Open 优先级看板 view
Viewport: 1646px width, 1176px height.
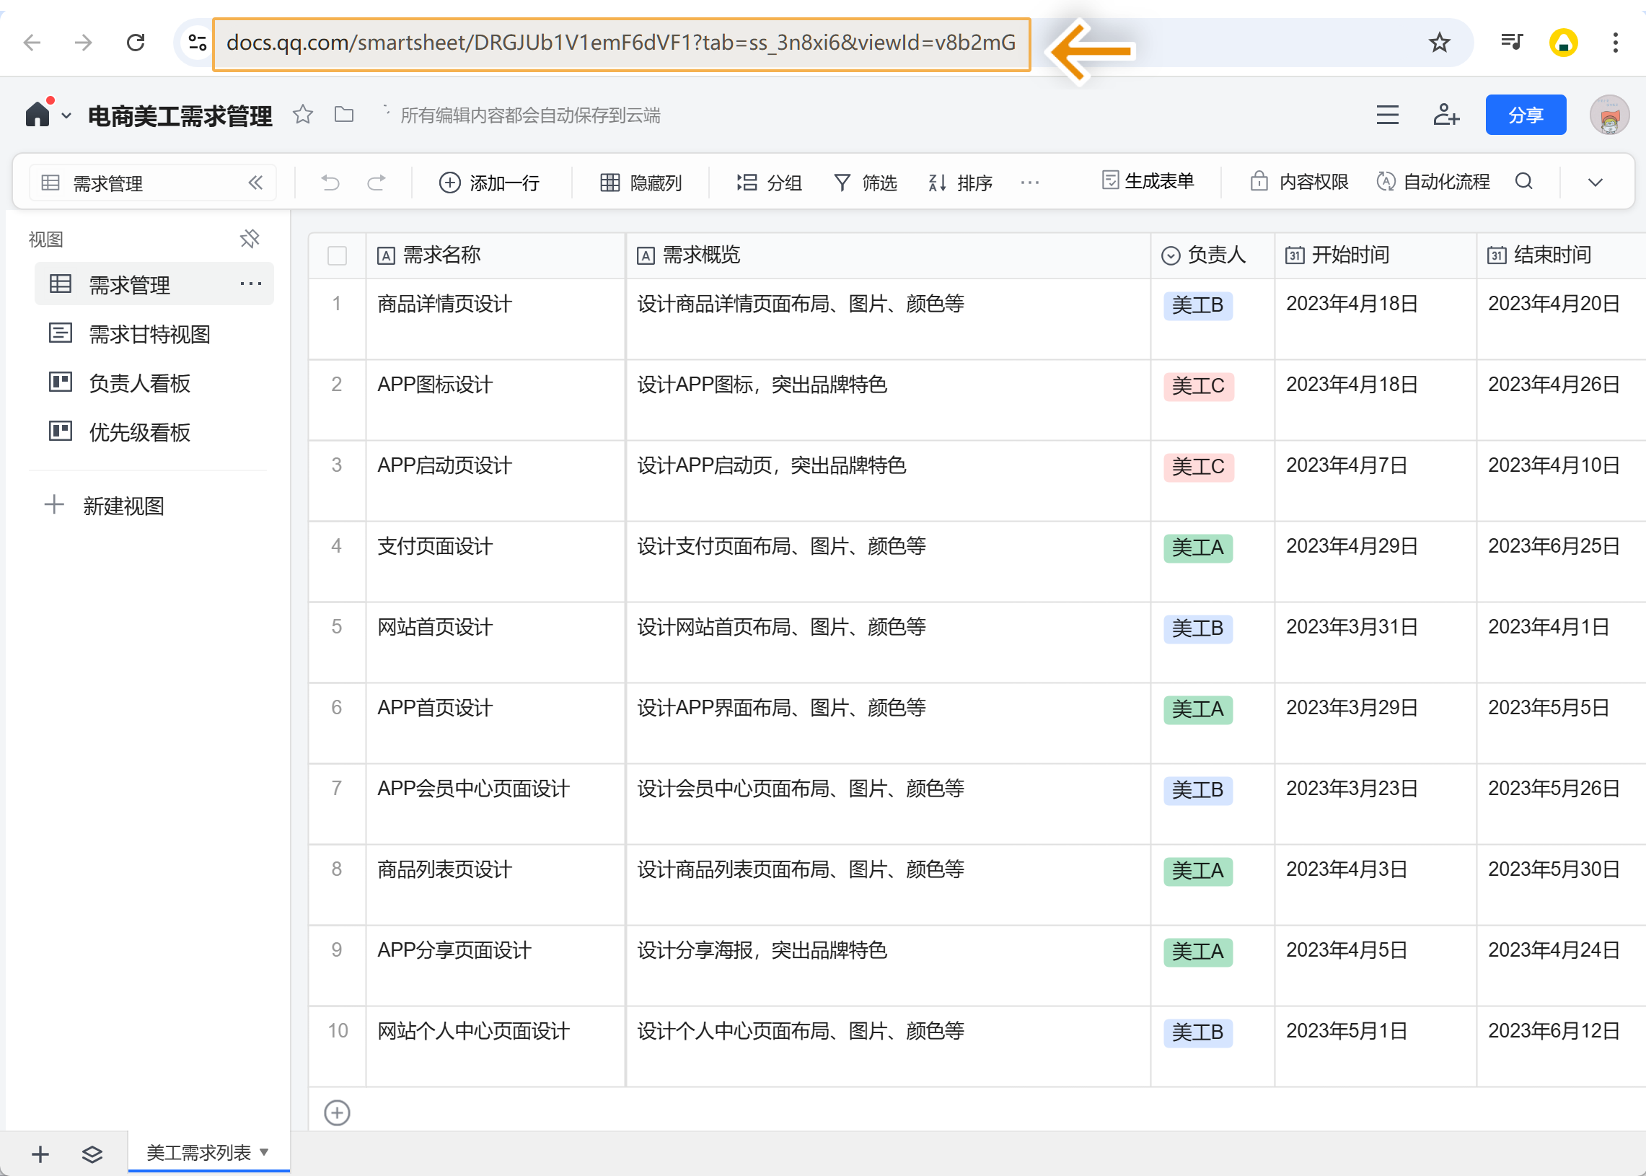tap(139, 432)
